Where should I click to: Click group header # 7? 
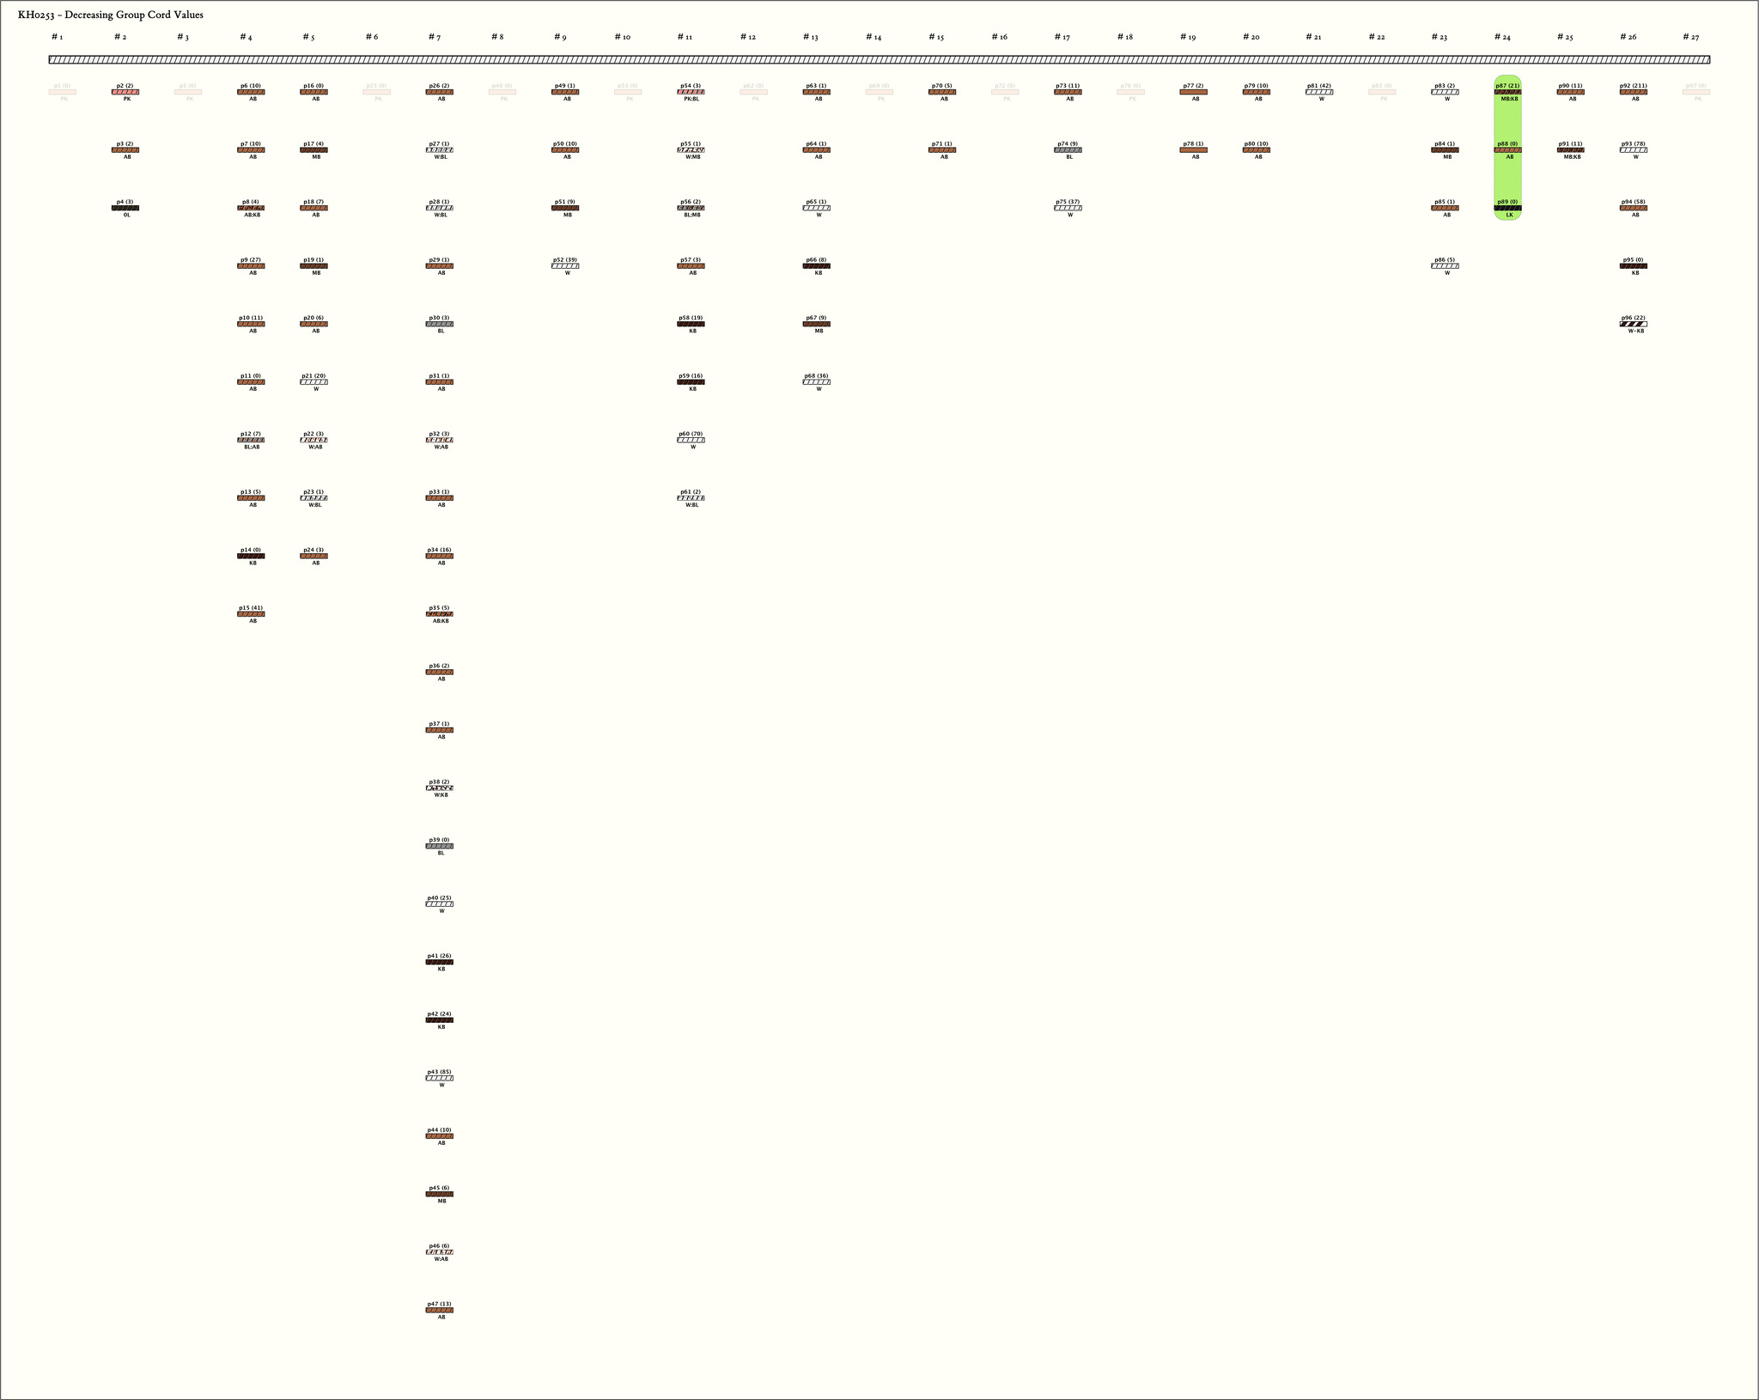(x=435, y=37)
